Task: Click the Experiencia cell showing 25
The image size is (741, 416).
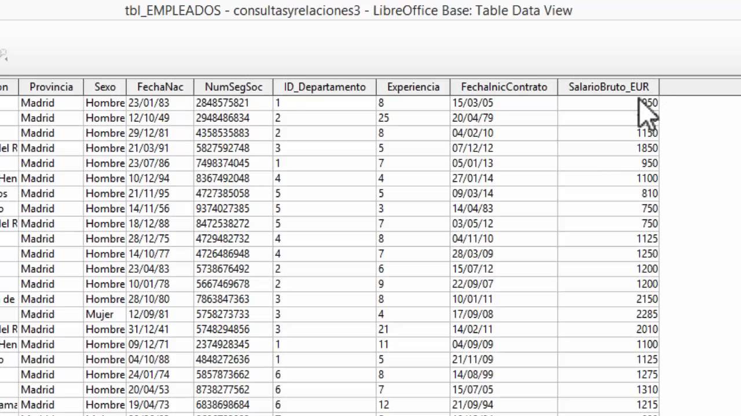Action: tap(413, 118)
